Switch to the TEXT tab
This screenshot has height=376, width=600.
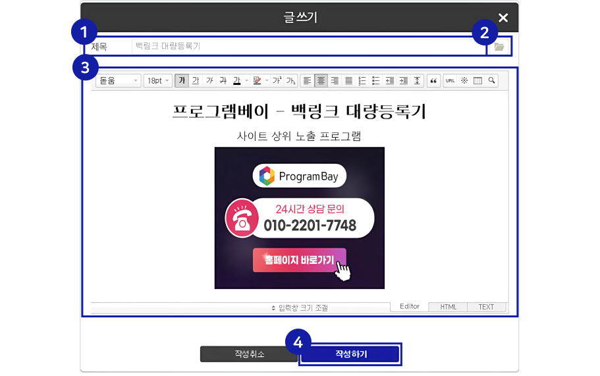pyautogui.click(x=486, y=307)
